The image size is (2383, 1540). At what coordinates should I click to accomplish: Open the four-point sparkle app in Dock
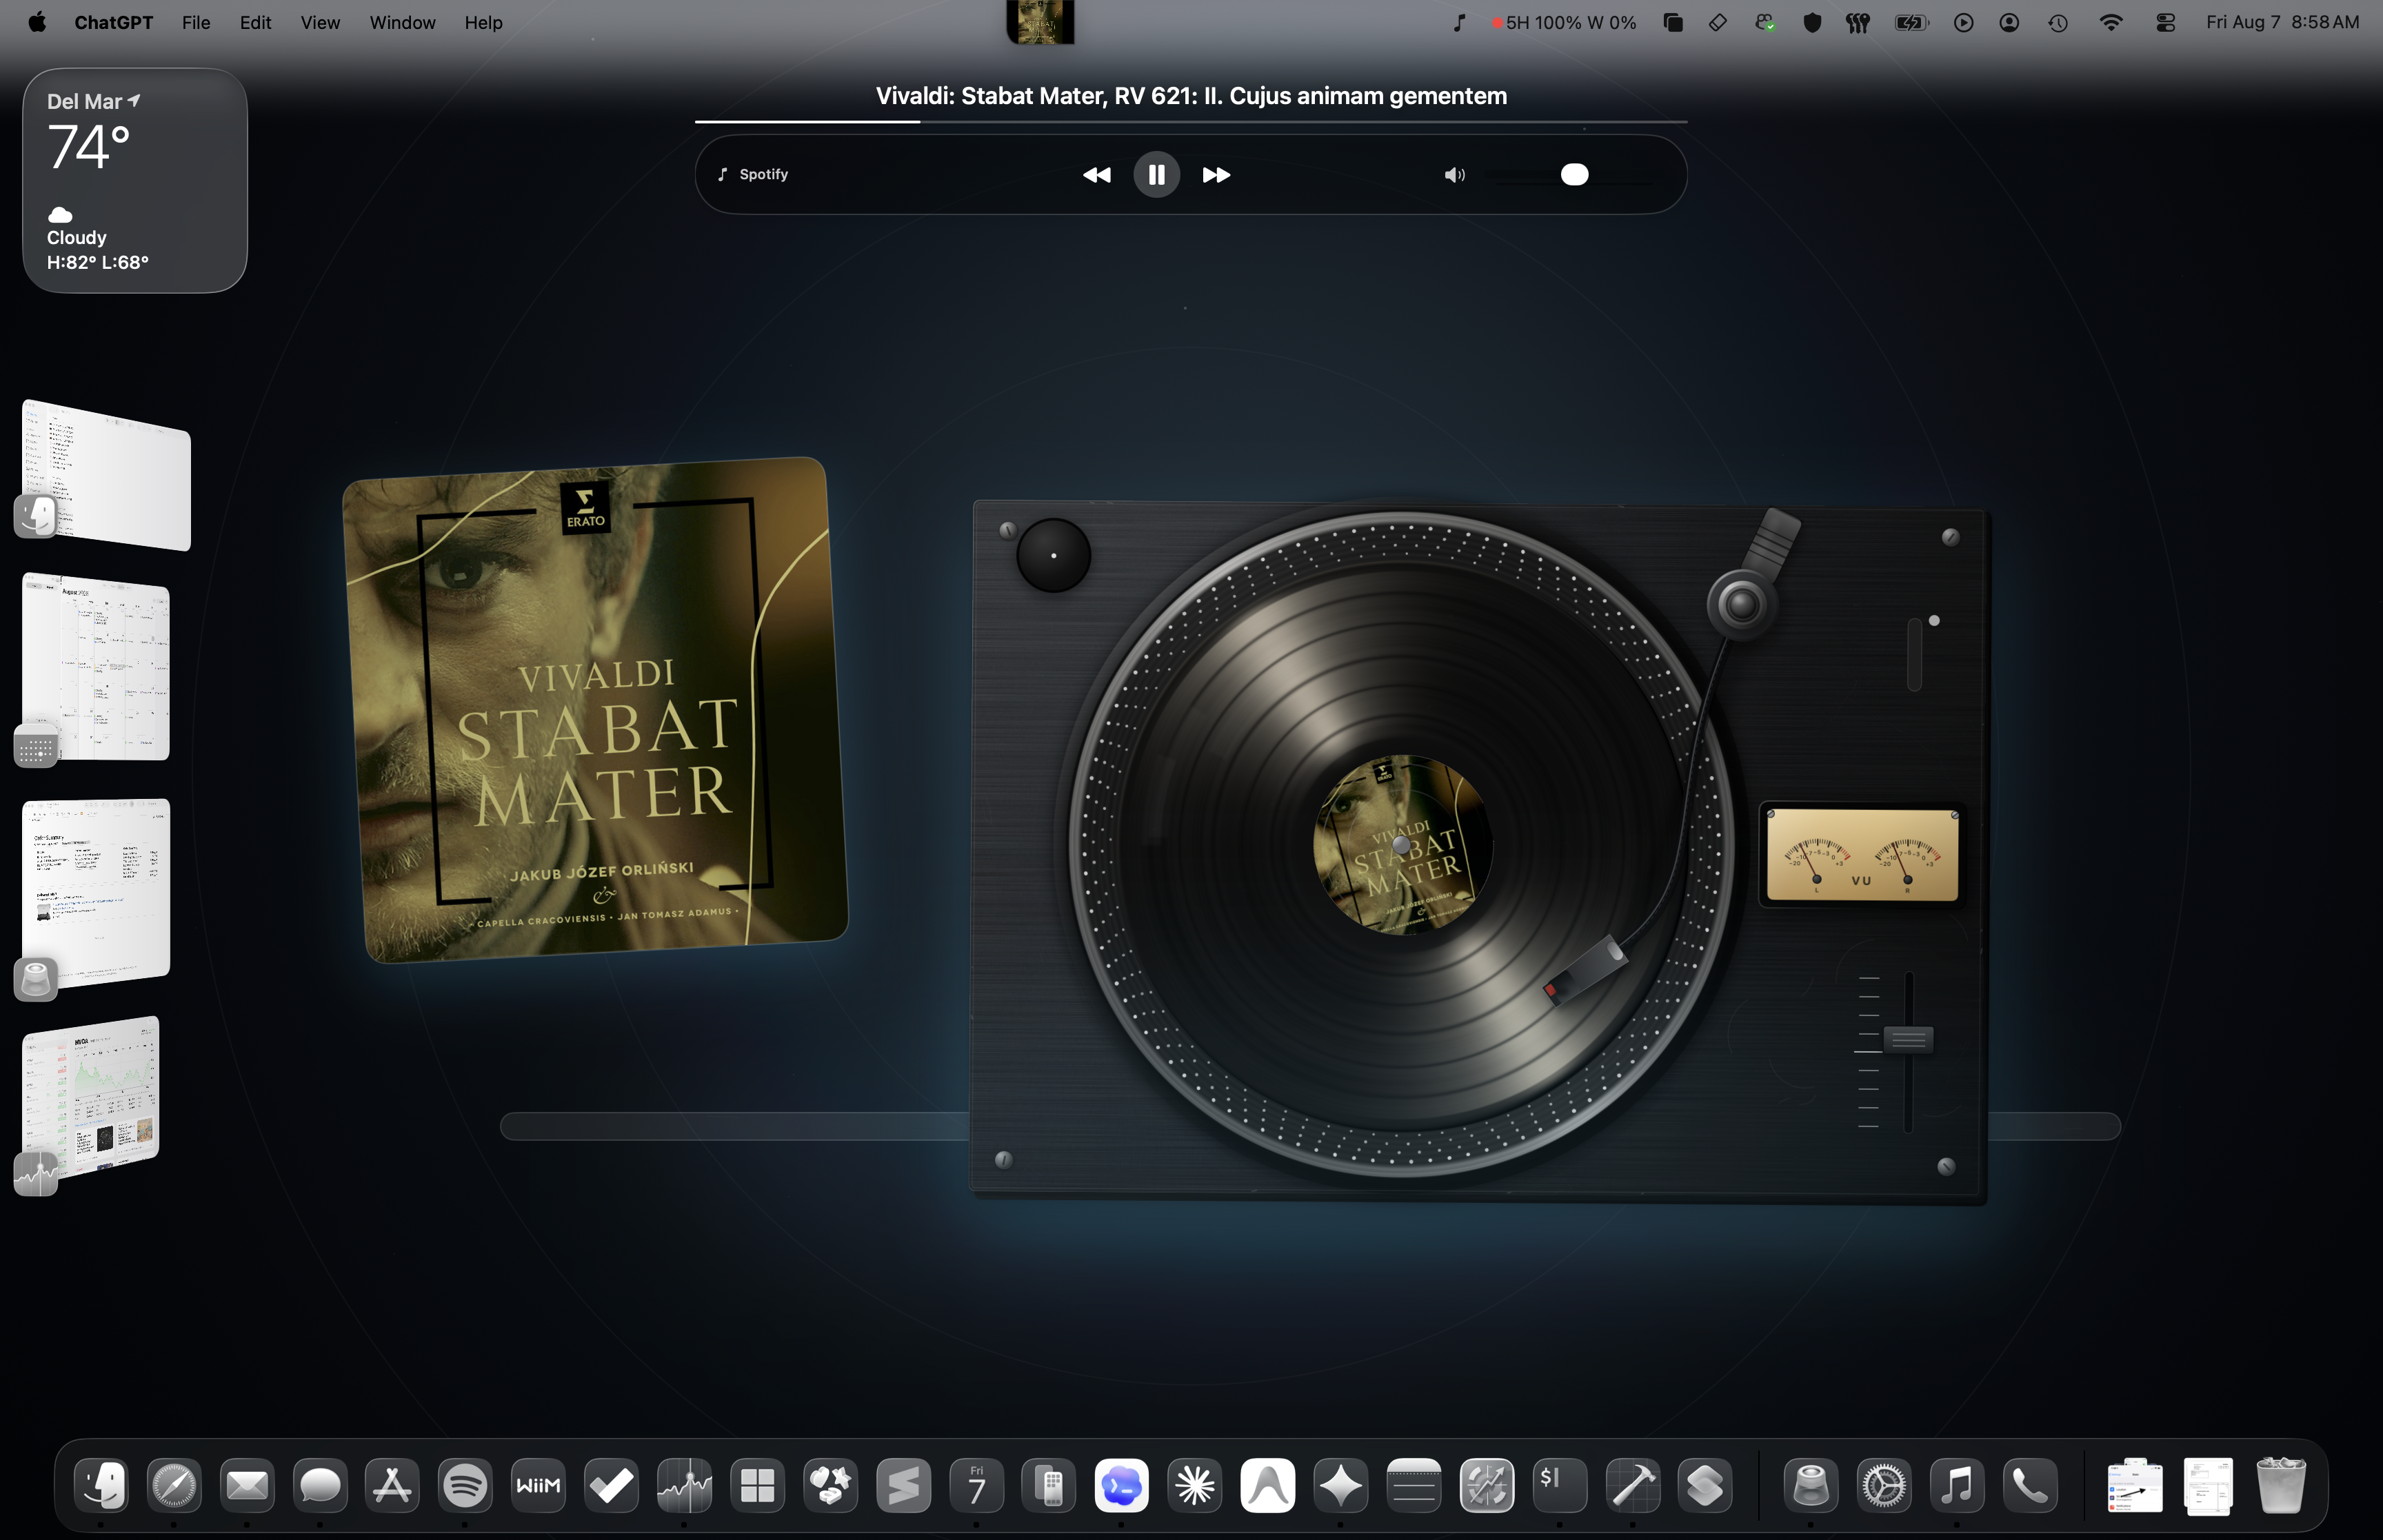click(x=1341, y=1485)
